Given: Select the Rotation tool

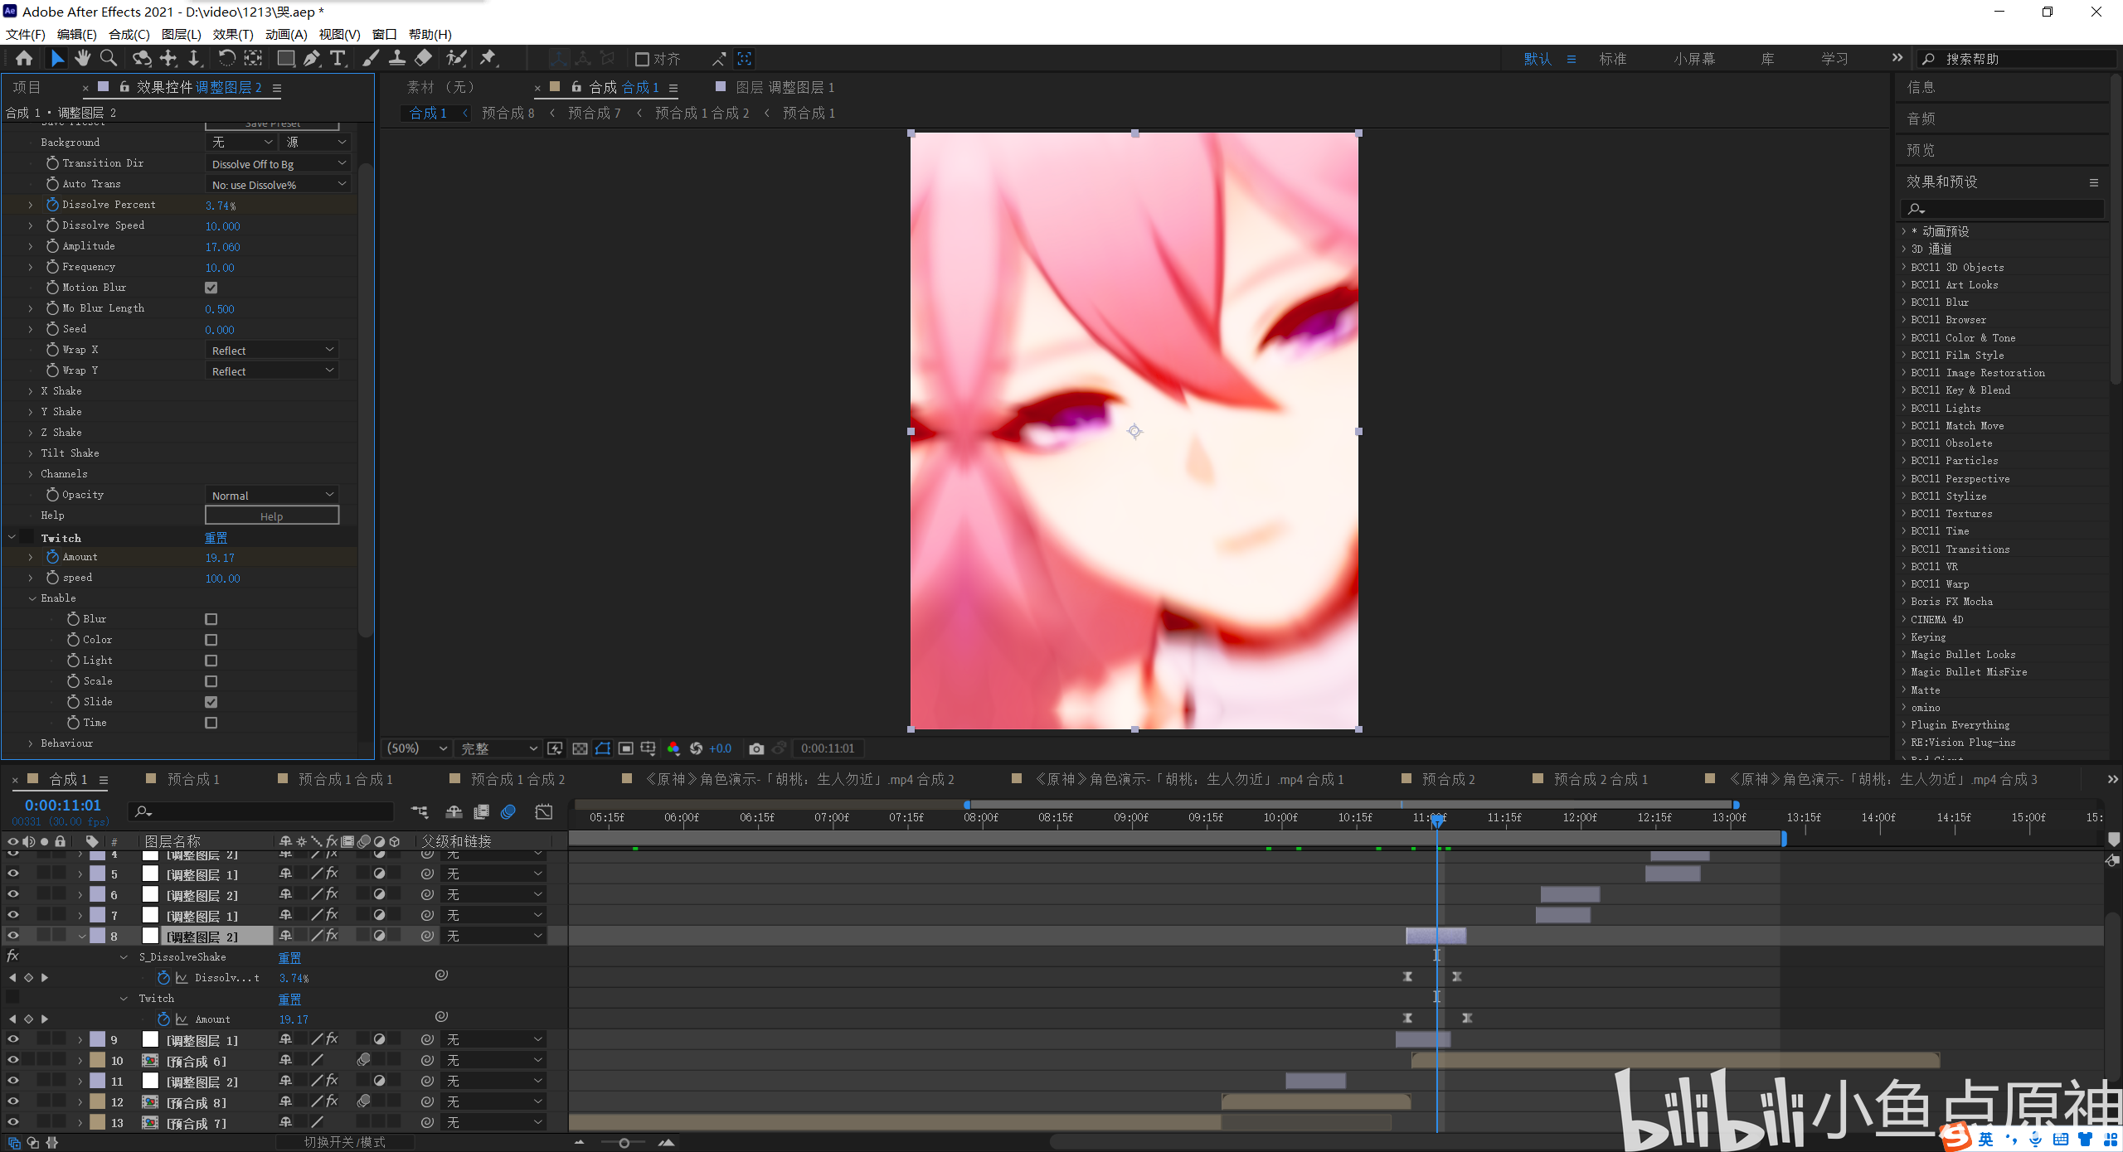Looking at the screenshot, I should (x=226, y=58).
